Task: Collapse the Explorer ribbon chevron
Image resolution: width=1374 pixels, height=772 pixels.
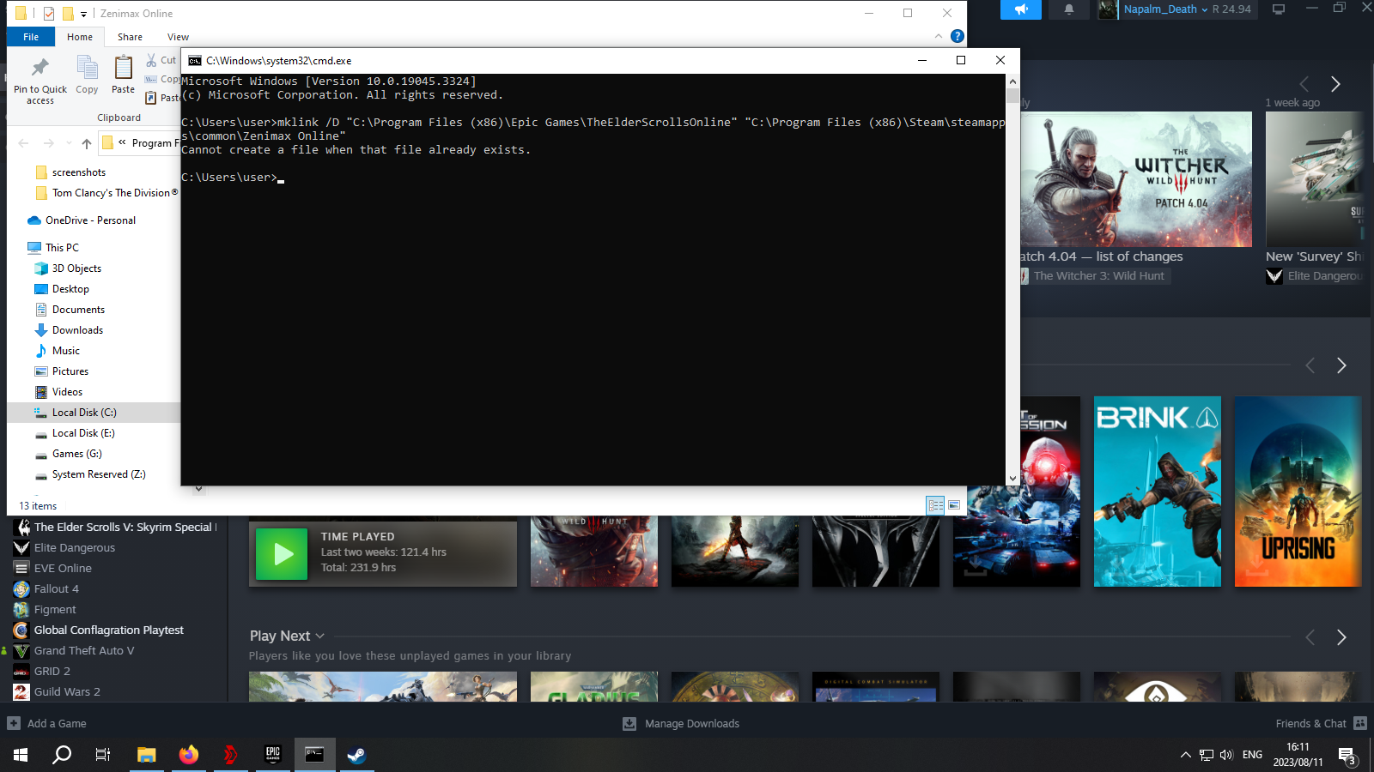Action: [x=938, y=36]
